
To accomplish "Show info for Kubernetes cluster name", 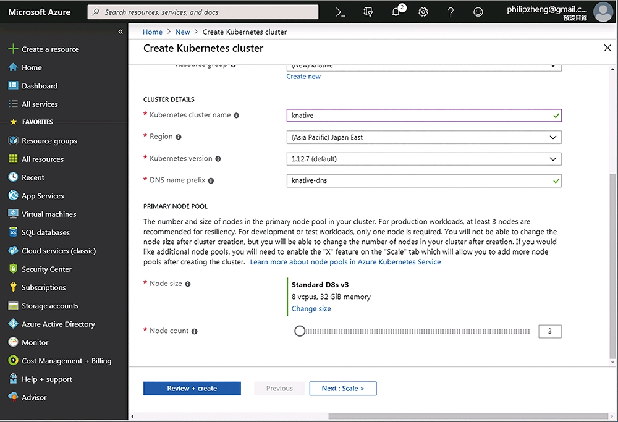I will [236, 116].
